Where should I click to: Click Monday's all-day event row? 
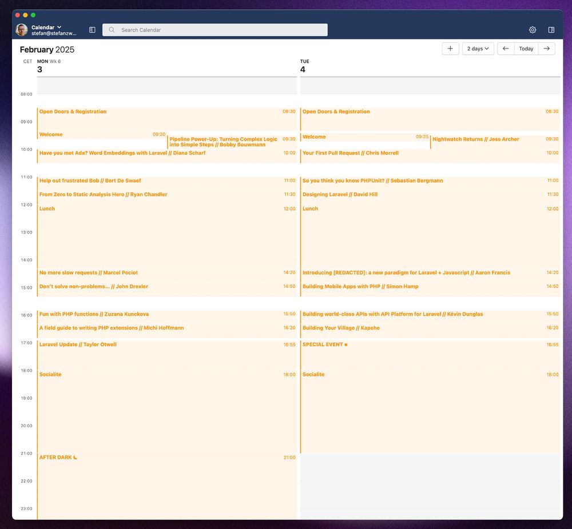(x=166, y=86)
